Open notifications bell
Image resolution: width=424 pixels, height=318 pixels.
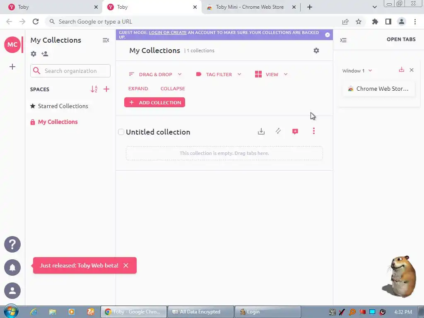coord(12,267)
